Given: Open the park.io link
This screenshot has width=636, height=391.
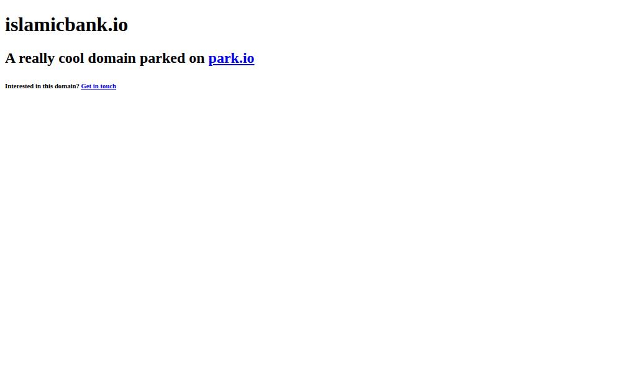Looking at the screenshot, I should (x=231, y=58).
